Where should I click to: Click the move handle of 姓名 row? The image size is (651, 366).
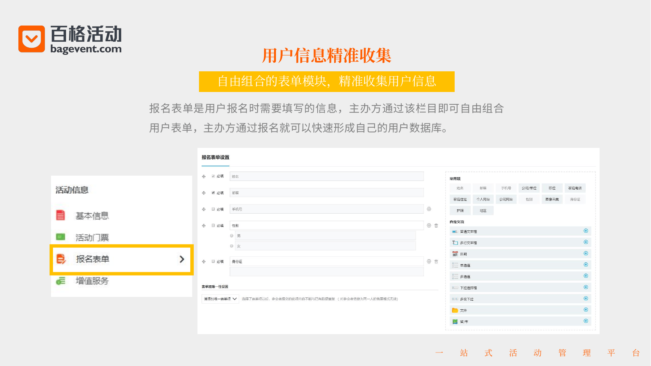(204, 176)
